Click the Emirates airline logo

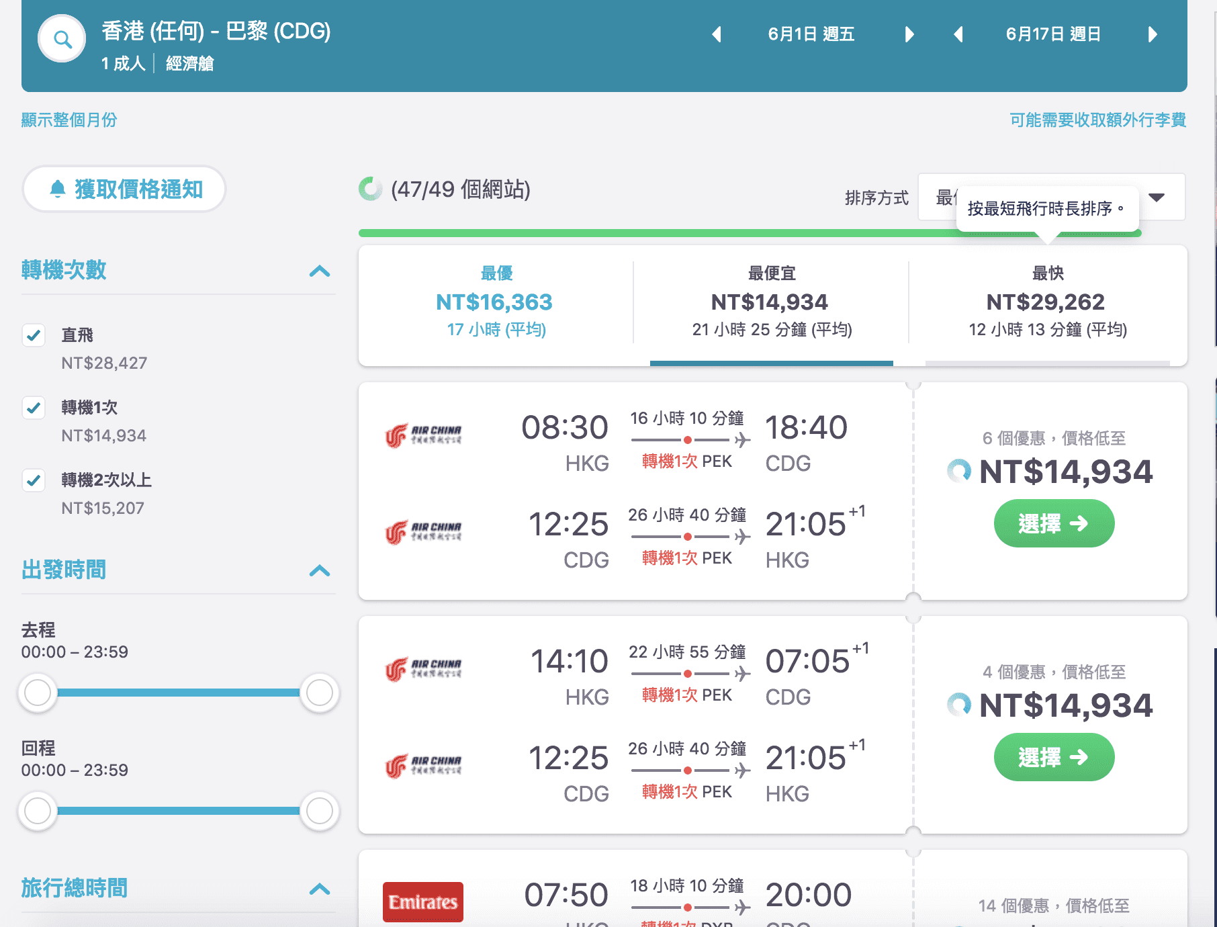point(423,901)
